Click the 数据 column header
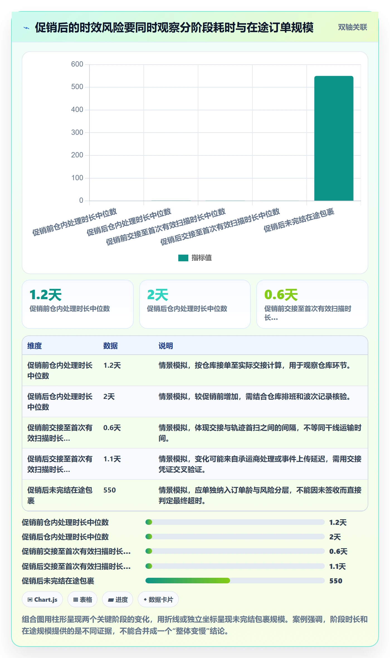This screenshot has height=658, width=390. pos(111,346)
